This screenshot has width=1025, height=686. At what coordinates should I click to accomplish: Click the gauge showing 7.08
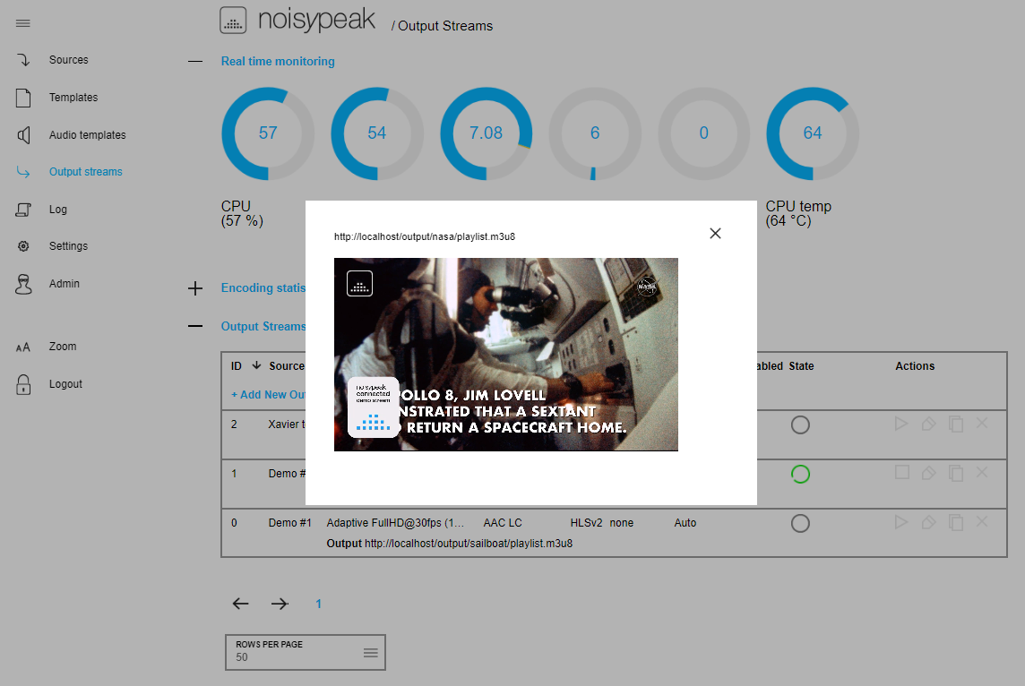pos(487,133)
